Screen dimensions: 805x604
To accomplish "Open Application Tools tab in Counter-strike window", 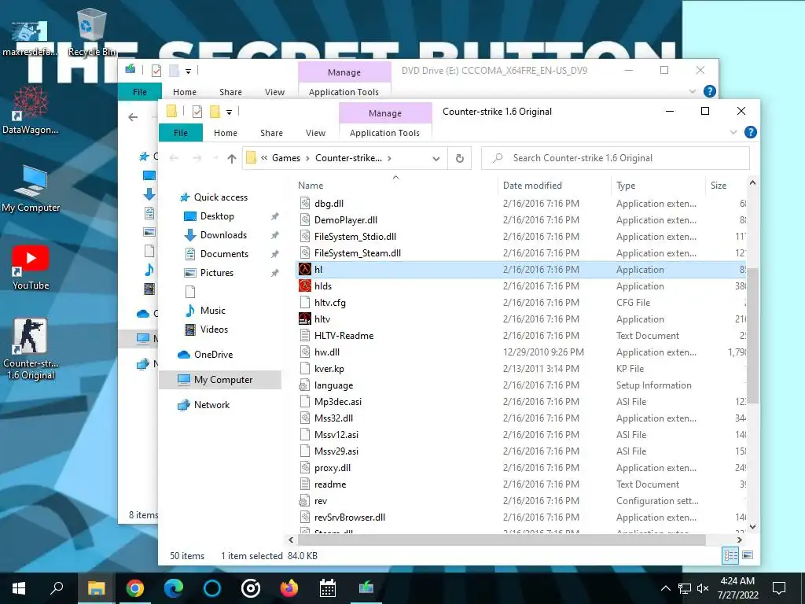I will [384, 132].
